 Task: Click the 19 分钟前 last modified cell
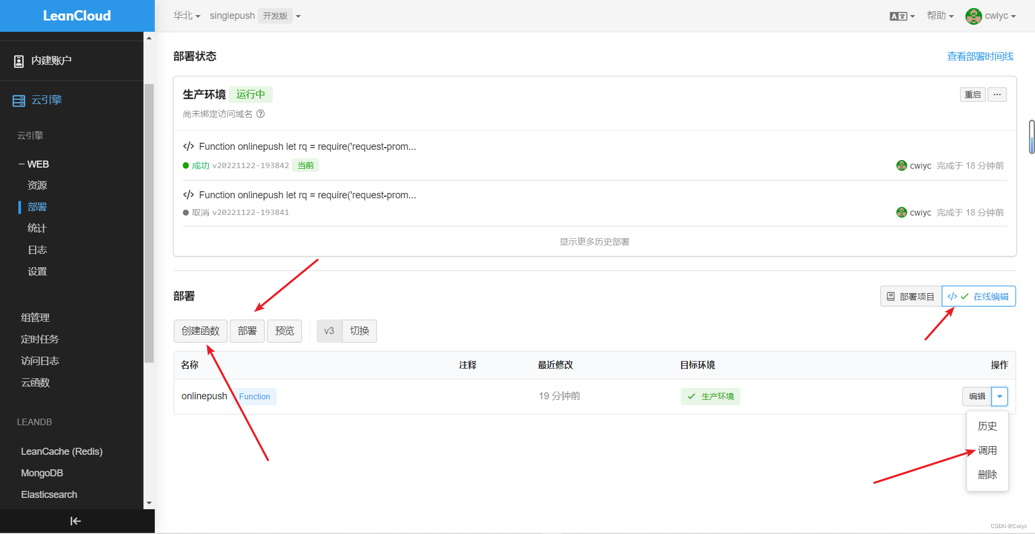[x=559, y=396]
